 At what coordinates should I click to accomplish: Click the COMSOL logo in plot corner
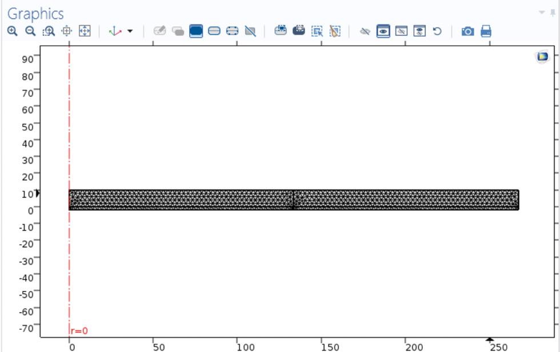click(x=542, y=56)
